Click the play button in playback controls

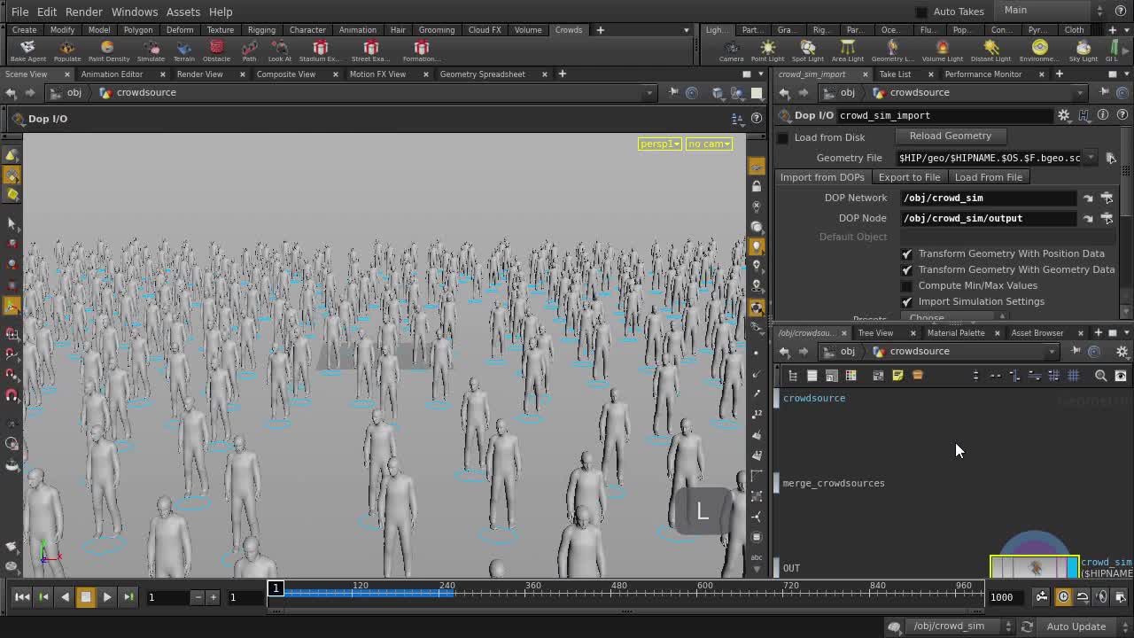(x=106, y=597)
